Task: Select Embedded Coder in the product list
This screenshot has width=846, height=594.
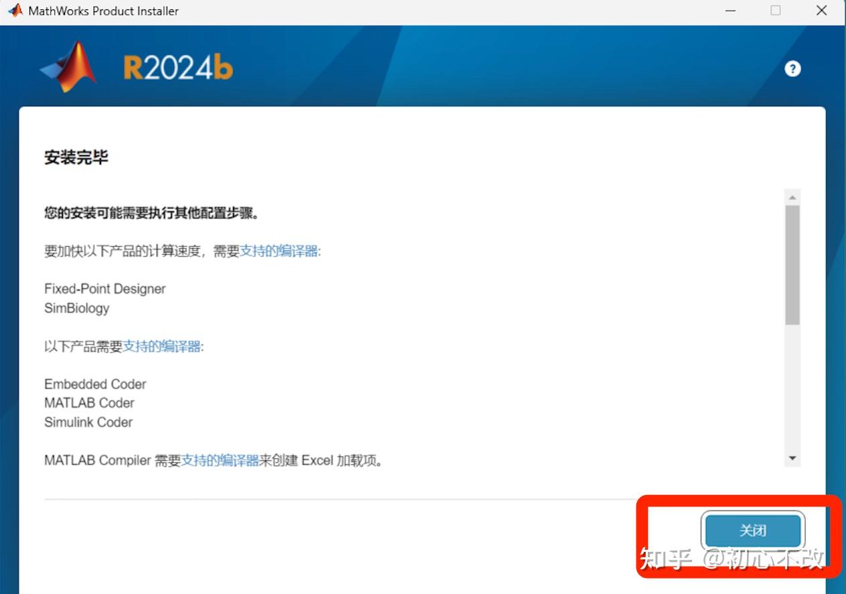Action: click(x=94, y=384)
